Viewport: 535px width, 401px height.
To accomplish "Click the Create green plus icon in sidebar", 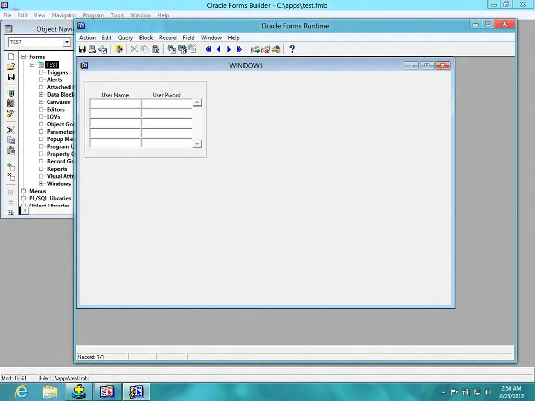I will click(x=11, y=167).
